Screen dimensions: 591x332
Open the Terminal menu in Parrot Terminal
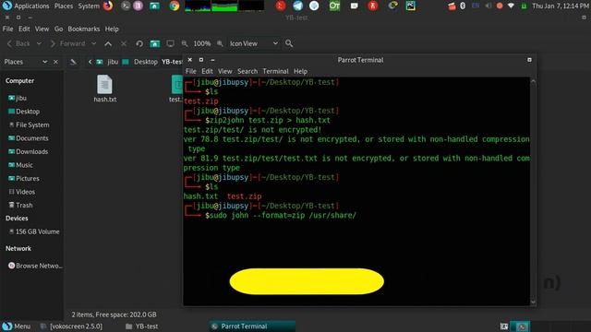pos(275,71)
